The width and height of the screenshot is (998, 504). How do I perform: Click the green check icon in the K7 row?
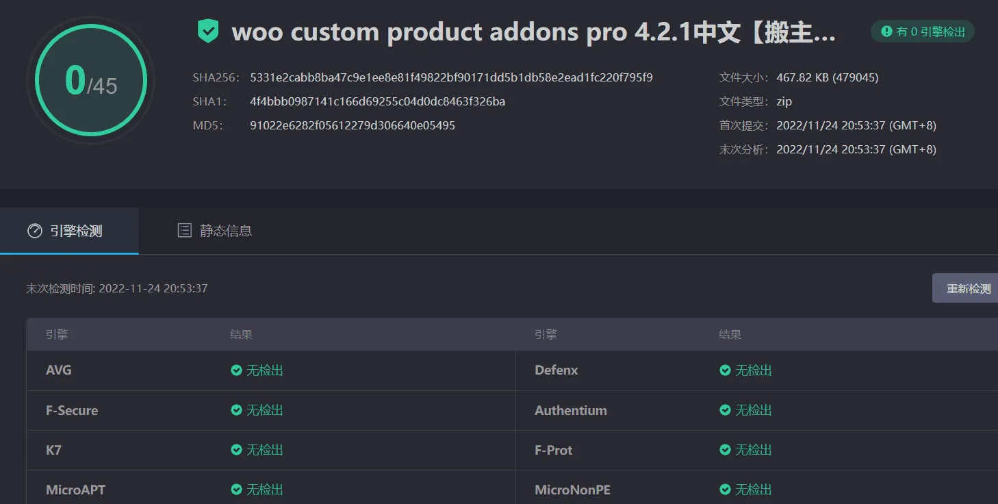236,450
